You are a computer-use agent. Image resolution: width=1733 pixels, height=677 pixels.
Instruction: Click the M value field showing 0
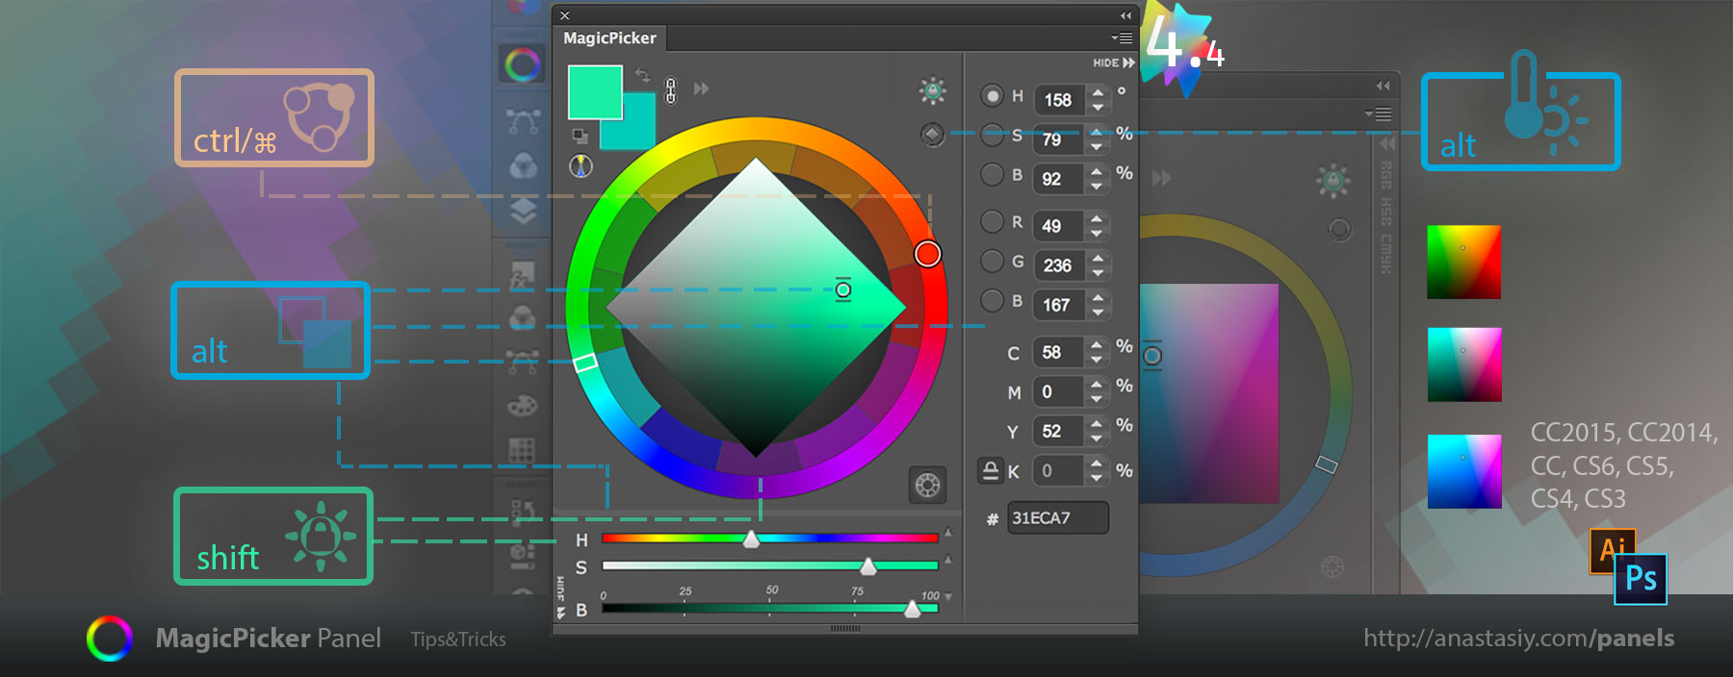[1059, 392]
